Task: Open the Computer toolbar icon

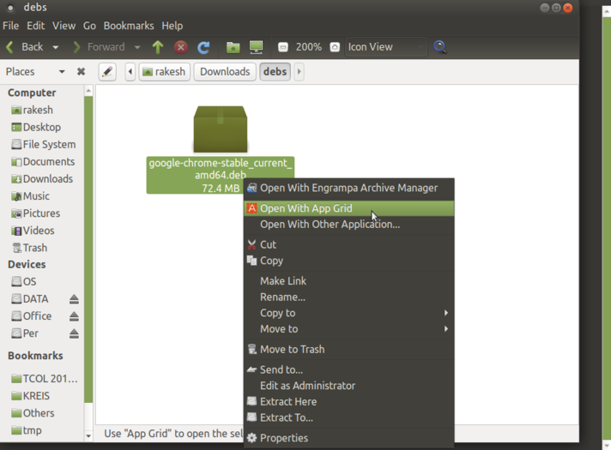Action: (x=256, y=47)
